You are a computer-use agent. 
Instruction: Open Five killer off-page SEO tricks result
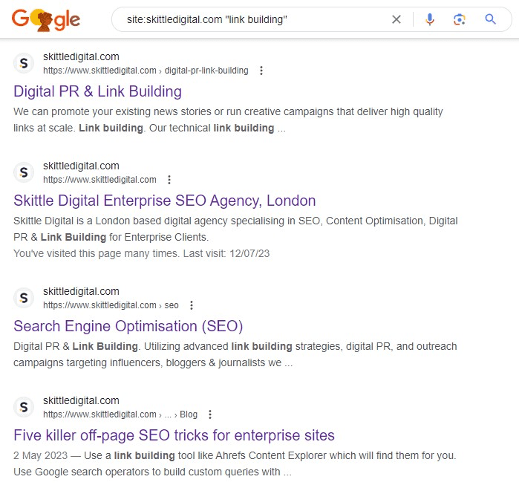pos(174,435)
